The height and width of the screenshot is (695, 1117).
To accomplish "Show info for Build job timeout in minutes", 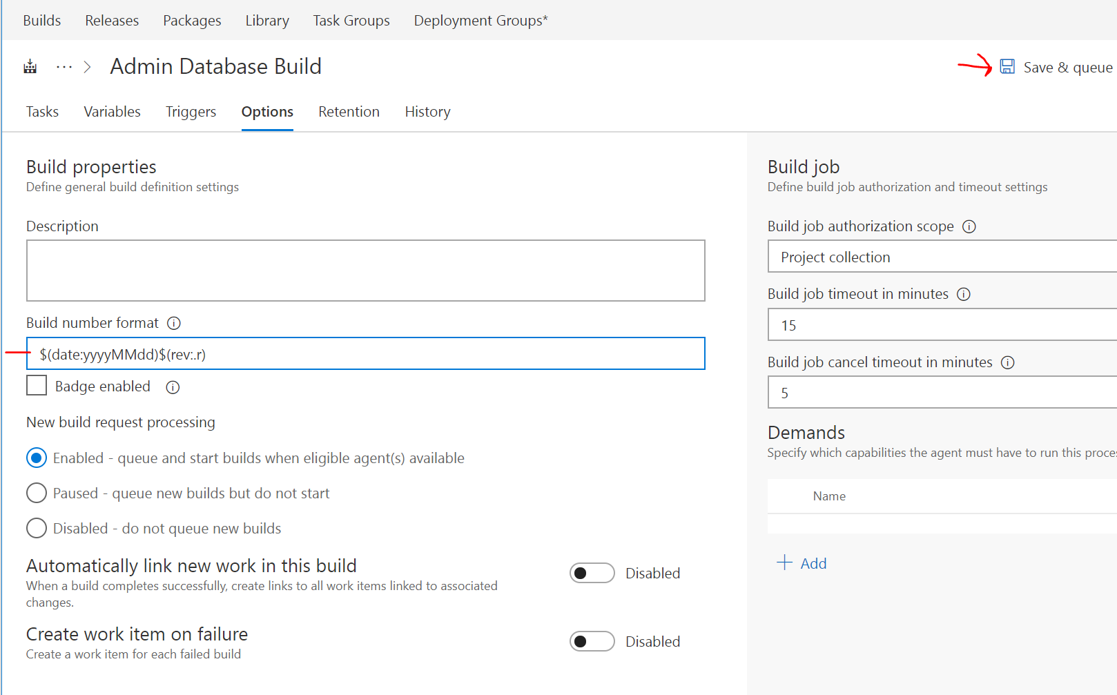I will coord(964,294).
